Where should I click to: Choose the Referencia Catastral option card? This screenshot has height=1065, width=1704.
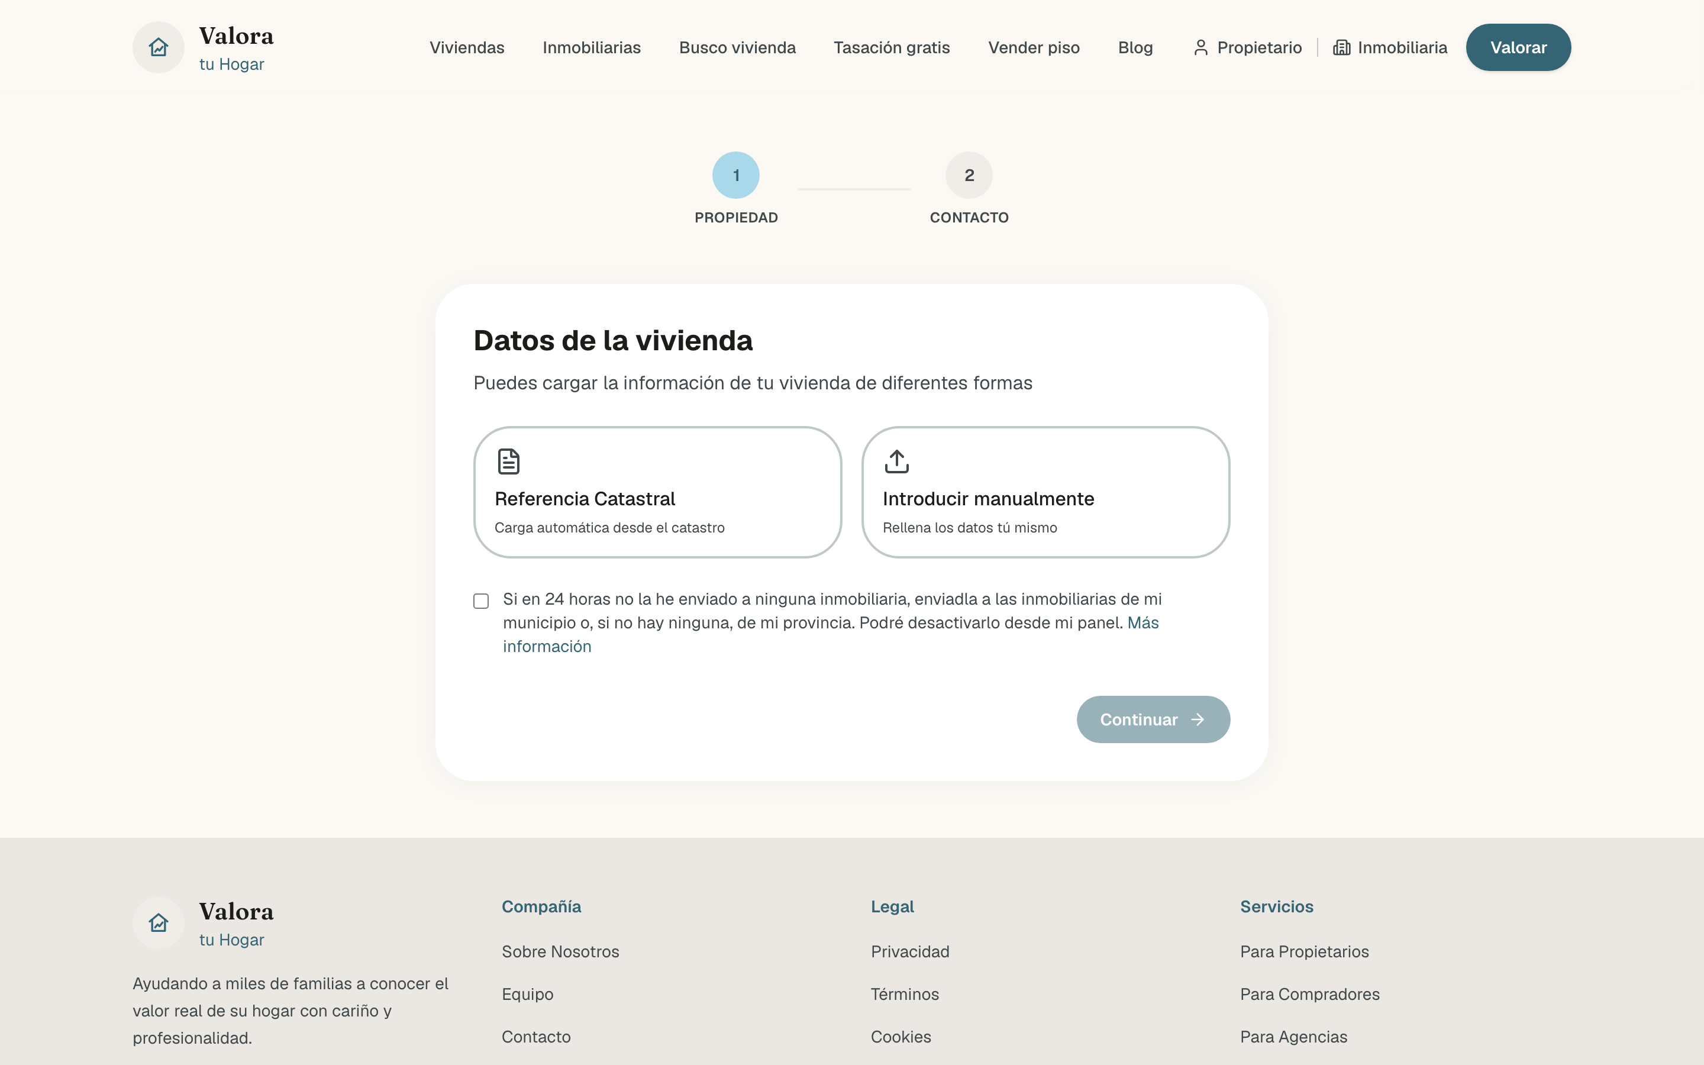pyautogui.click(x=658, y=492)
